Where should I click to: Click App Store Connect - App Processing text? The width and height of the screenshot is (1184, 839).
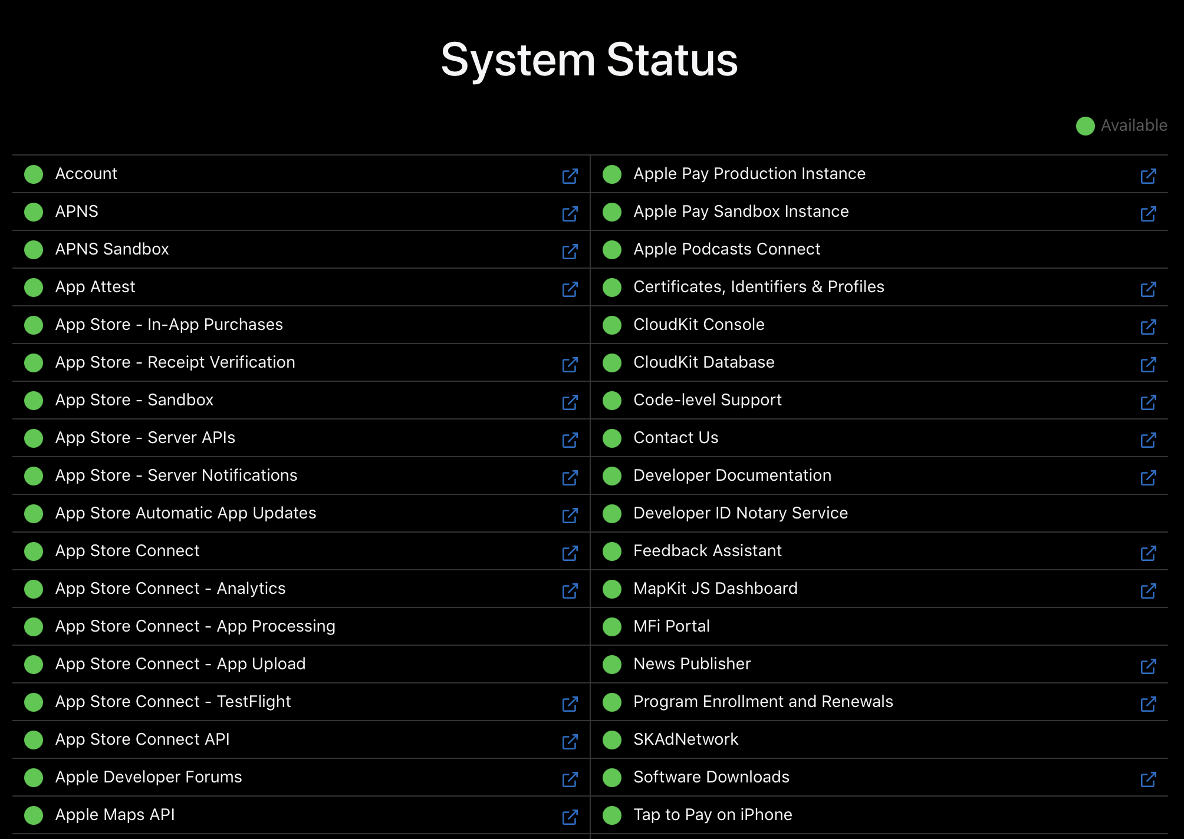pyautogui.click(x=195, y=626)
